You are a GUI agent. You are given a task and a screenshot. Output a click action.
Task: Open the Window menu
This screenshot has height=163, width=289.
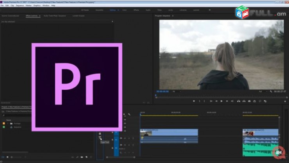click(x=46, y=5)
